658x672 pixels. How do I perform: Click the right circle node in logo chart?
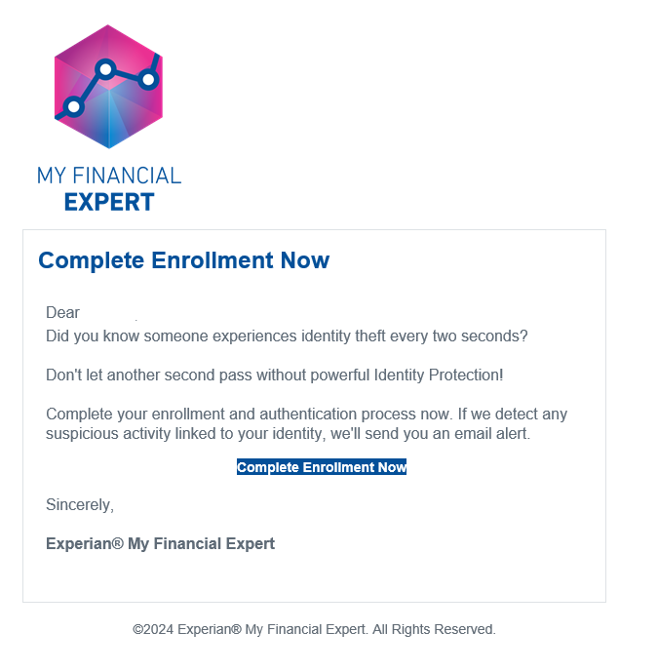point(148,79)
